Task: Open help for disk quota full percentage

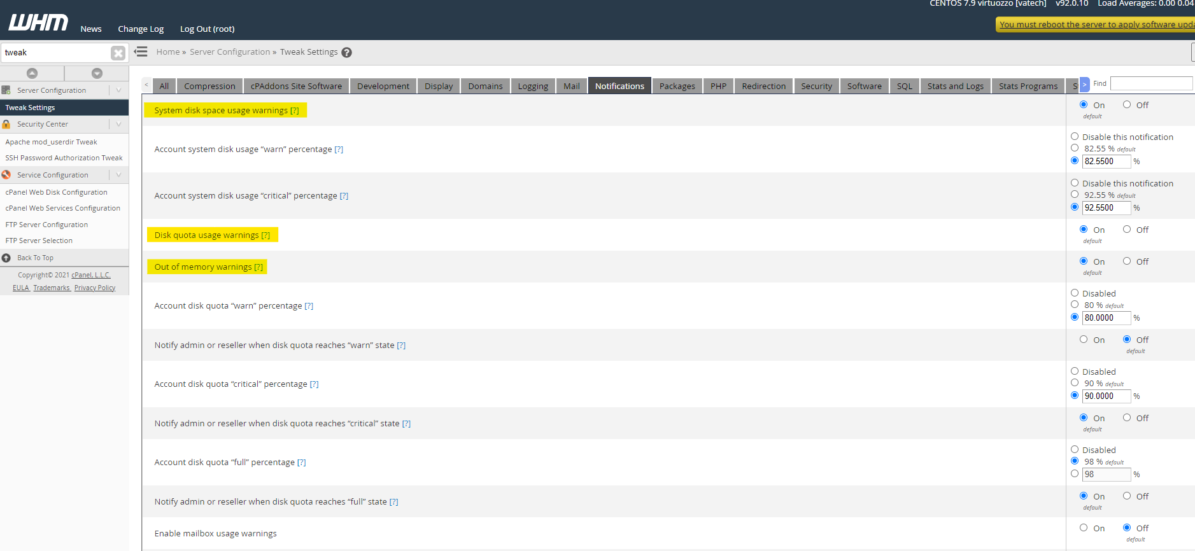Action: click(x=302, y=463)
